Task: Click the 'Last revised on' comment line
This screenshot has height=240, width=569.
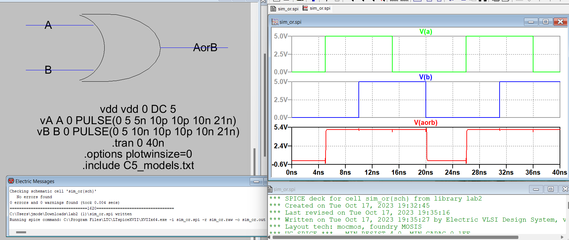Action: [360, 213]
